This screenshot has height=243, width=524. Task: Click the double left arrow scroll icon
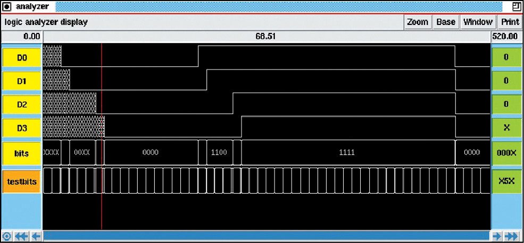[21, 236]
